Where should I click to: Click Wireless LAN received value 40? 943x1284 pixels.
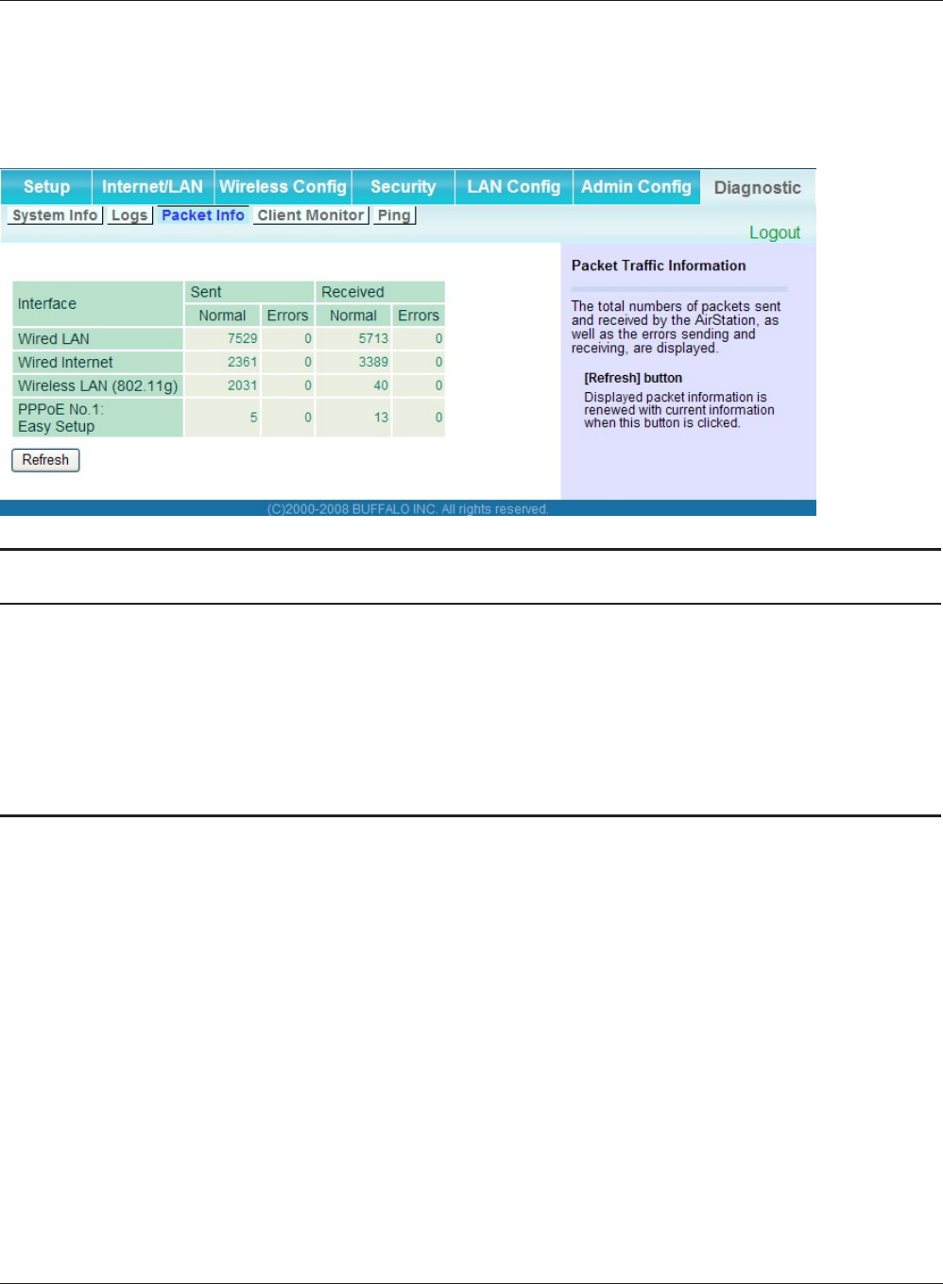click(x=381, y=385)
